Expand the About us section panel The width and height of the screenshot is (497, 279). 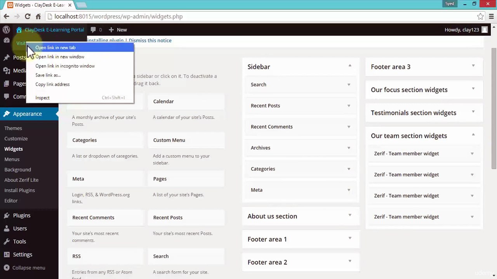[x=350, y=215]
